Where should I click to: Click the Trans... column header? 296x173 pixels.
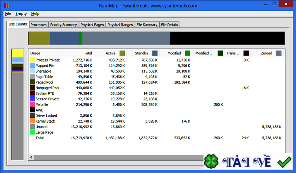tap(238, 53)
